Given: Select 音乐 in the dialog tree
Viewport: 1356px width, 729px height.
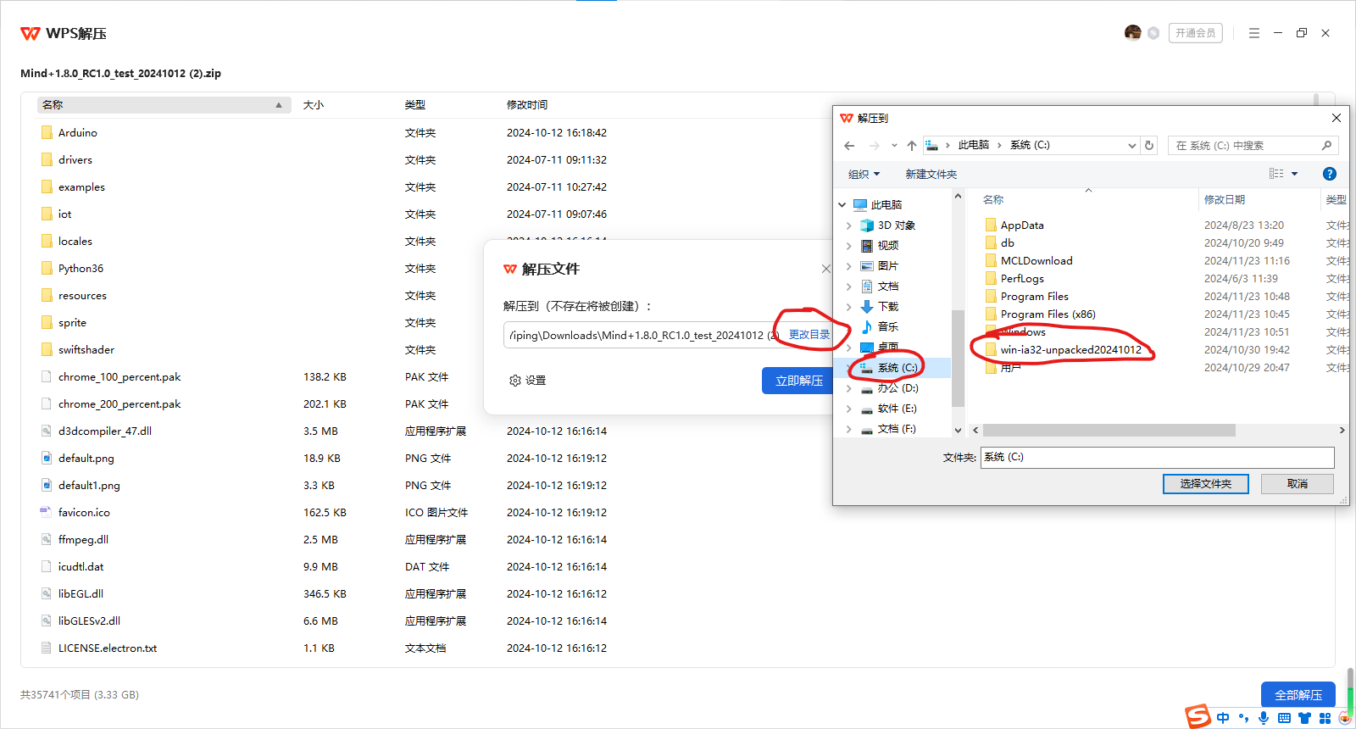Looking at the screenshot, I should click(887, 327).
